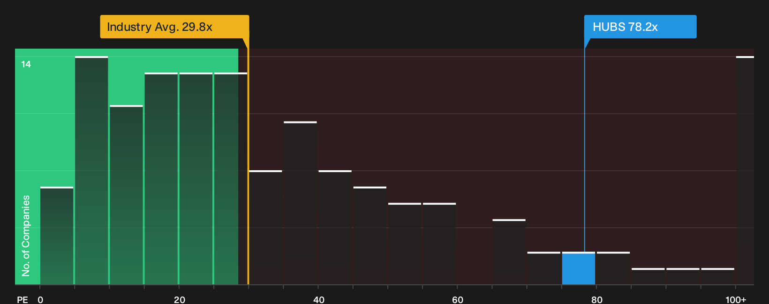769x304 pixels.
Task: Click the 60 x-axis tick label
Action: [x=458, y=299]
